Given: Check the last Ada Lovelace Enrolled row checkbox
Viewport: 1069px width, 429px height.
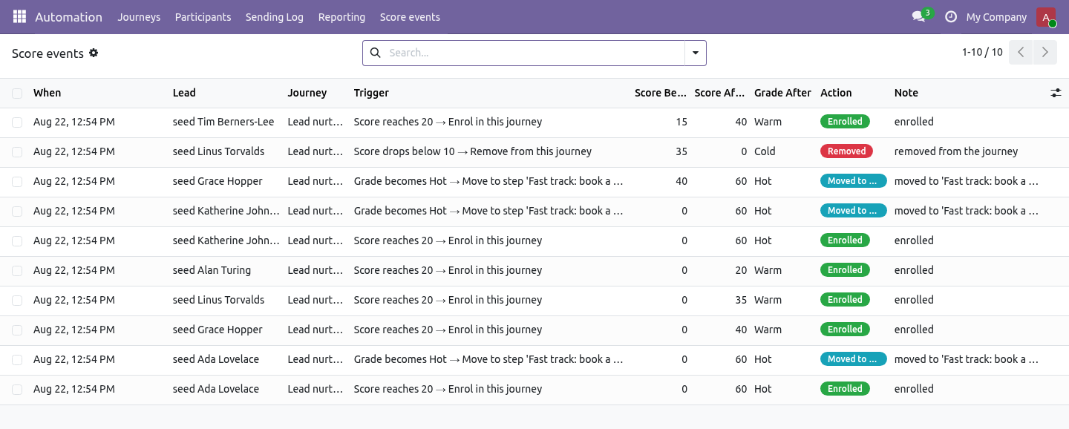Looking at the screenshot, I should tap(17, 389).
